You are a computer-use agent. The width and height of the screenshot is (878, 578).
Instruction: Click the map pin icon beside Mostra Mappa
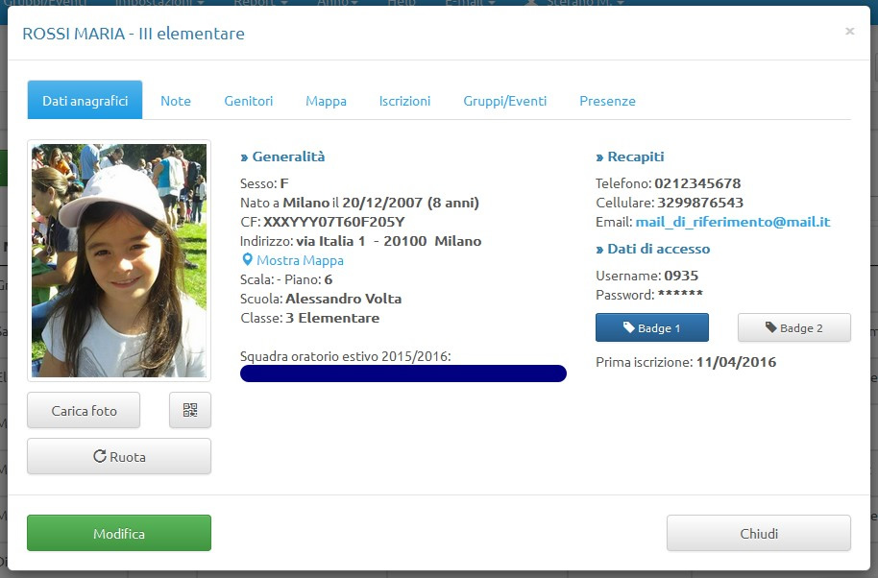247,259
